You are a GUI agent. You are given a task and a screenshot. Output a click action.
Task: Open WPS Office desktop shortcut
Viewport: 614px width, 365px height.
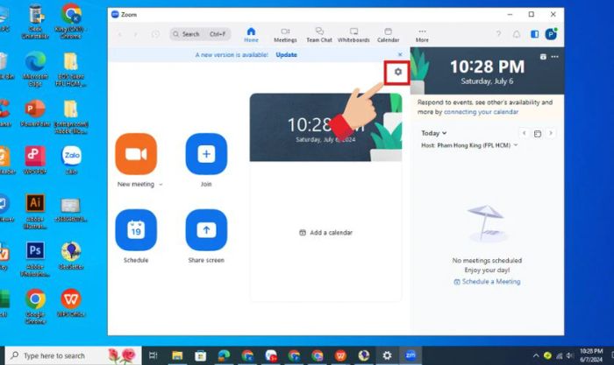[x=71, y=303]
